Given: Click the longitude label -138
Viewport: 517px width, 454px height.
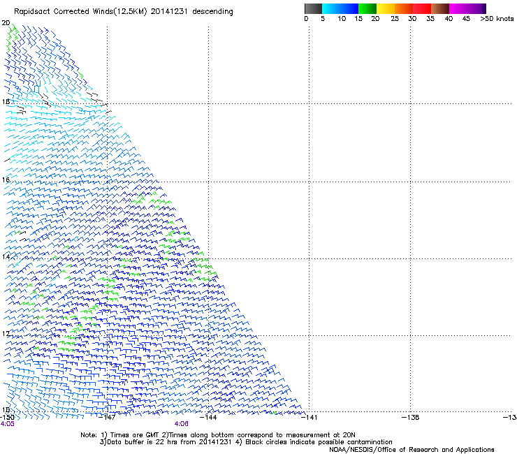Looking at the screenshot, I should coord(410,418).
